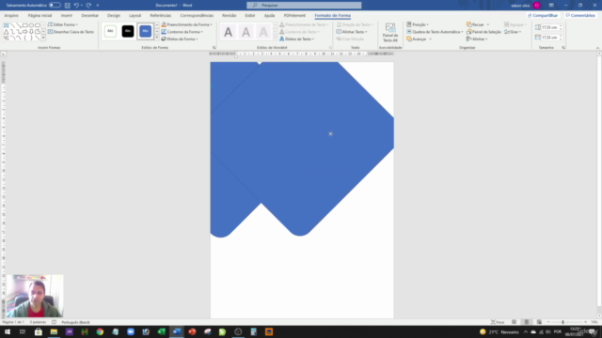Image resolution: width=602 pixels, height=338 pixels.
Task: Click the Undo arrow icon
Action: pyautogui.click(x=76, y=6)
